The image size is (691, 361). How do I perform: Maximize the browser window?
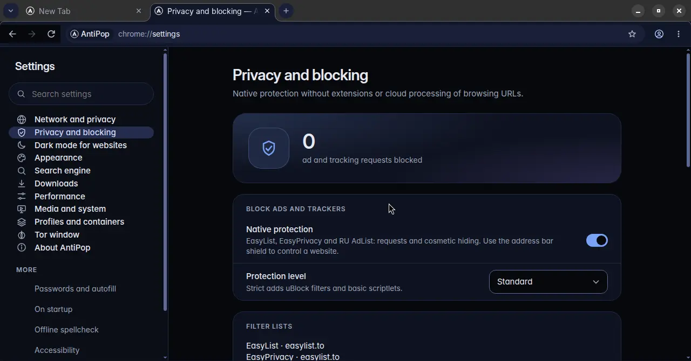pos(659,11)
